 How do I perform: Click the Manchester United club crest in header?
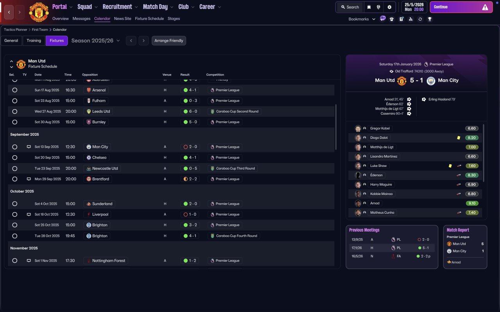(x=39, y=12)
